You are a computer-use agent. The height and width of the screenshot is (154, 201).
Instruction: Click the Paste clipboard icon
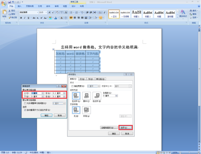pos(4,12)
